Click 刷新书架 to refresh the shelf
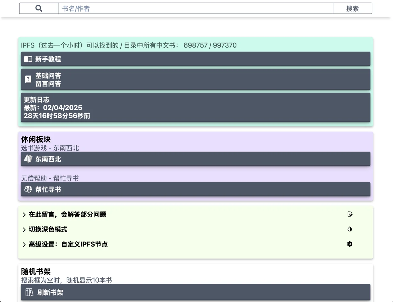 tap(196, 292)
